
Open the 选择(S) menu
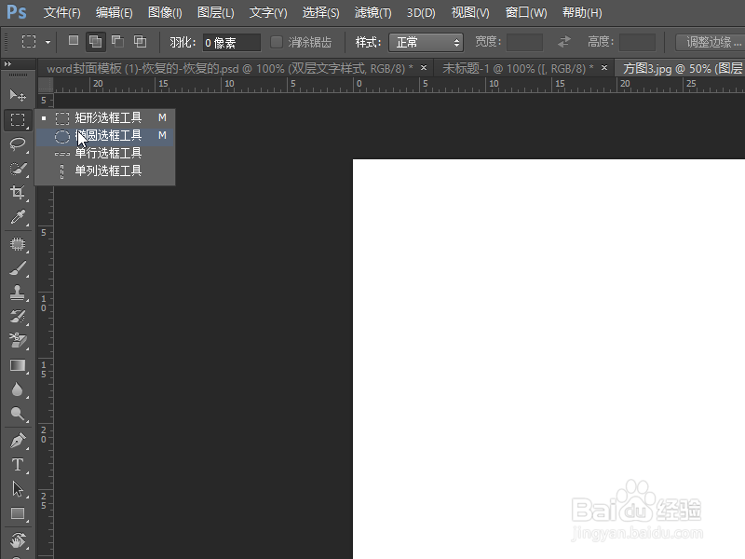click(x=320, y=13)
